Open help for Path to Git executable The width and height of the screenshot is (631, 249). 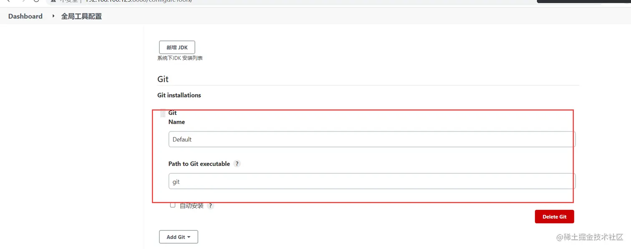tap(237, 164)
